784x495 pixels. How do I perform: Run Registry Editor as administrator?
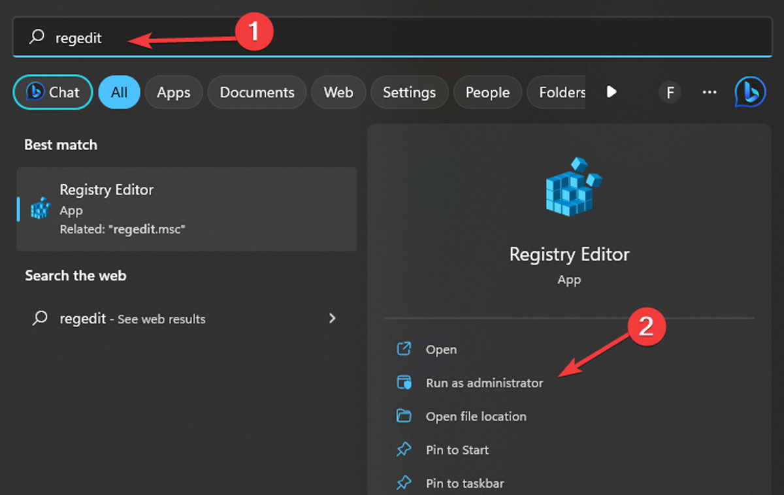point(484,383)
